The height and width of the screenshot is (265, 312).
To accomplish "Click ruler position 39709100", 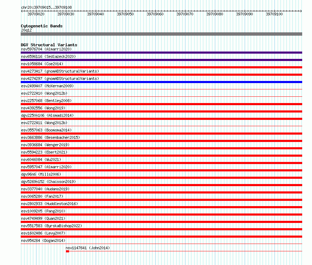I will pyautogui.click(x=274, y=14).
